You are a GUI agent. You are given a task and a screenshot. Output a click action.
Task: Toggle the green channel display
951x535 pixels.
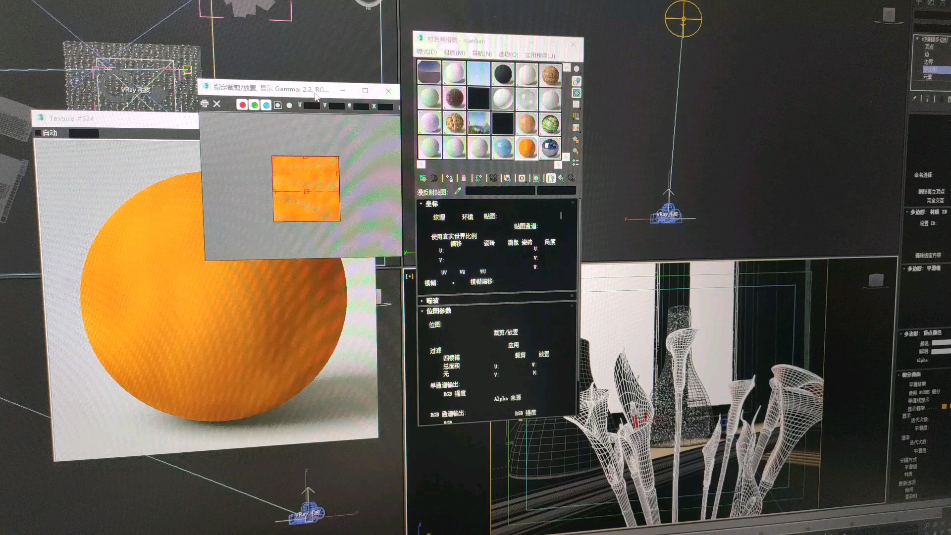254,105
